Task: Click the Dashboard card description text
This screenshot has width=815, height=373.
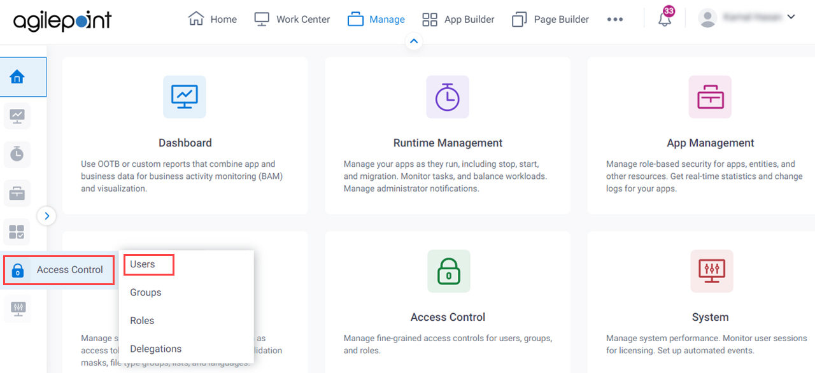Action: (182, 176)
